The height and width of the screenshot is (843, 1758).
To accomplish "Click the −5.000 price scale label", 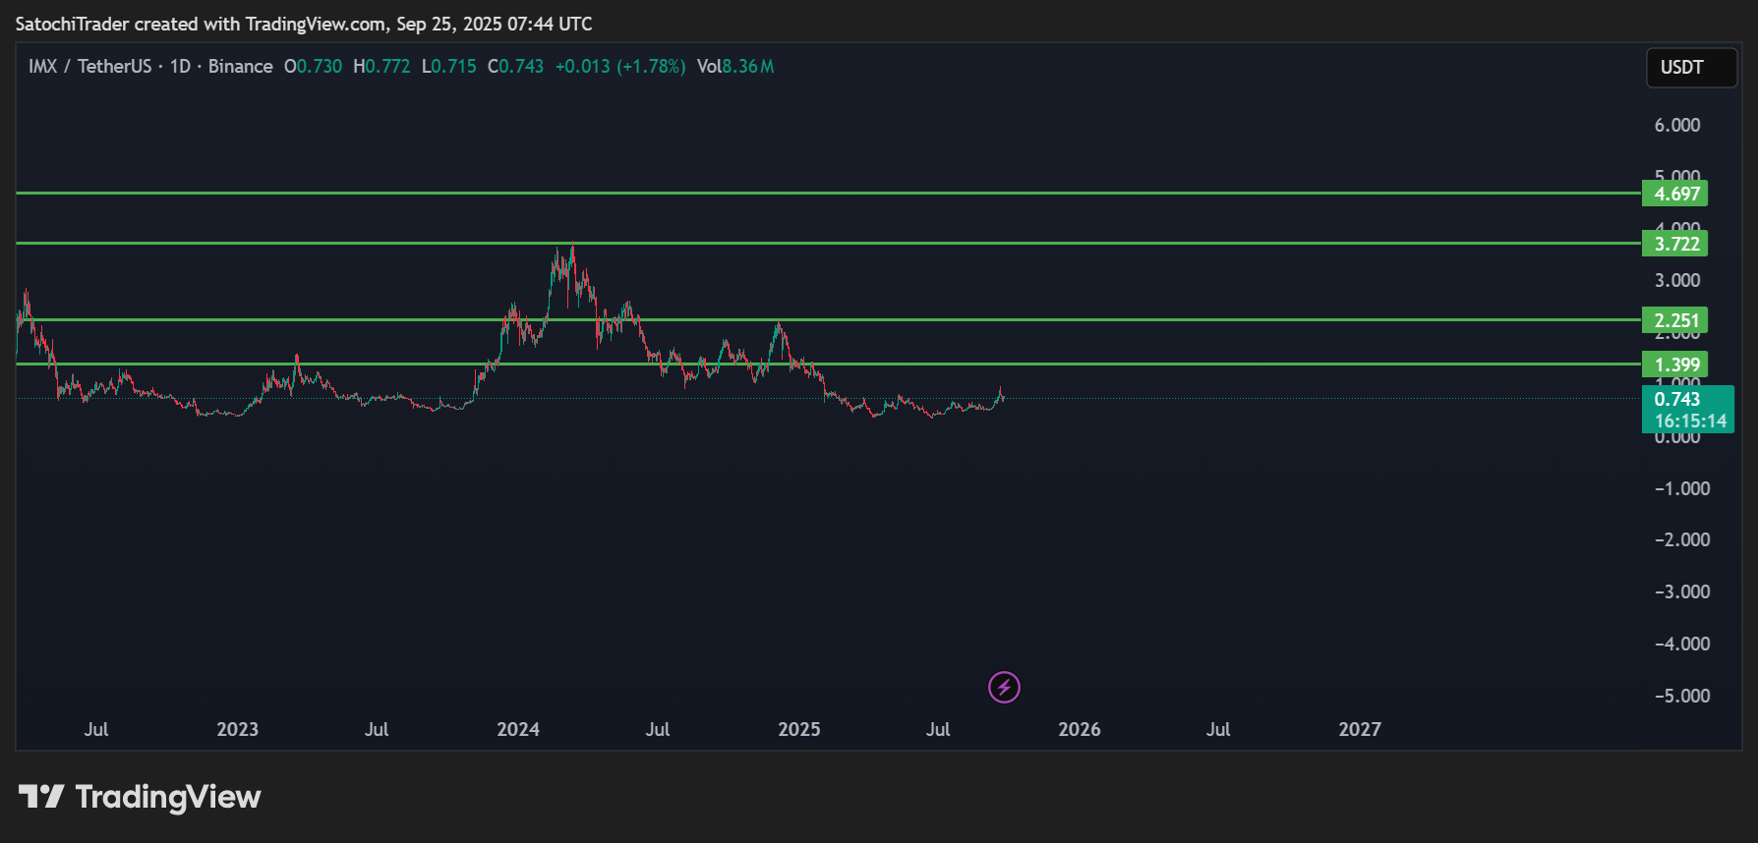I will coord(1682,696).
